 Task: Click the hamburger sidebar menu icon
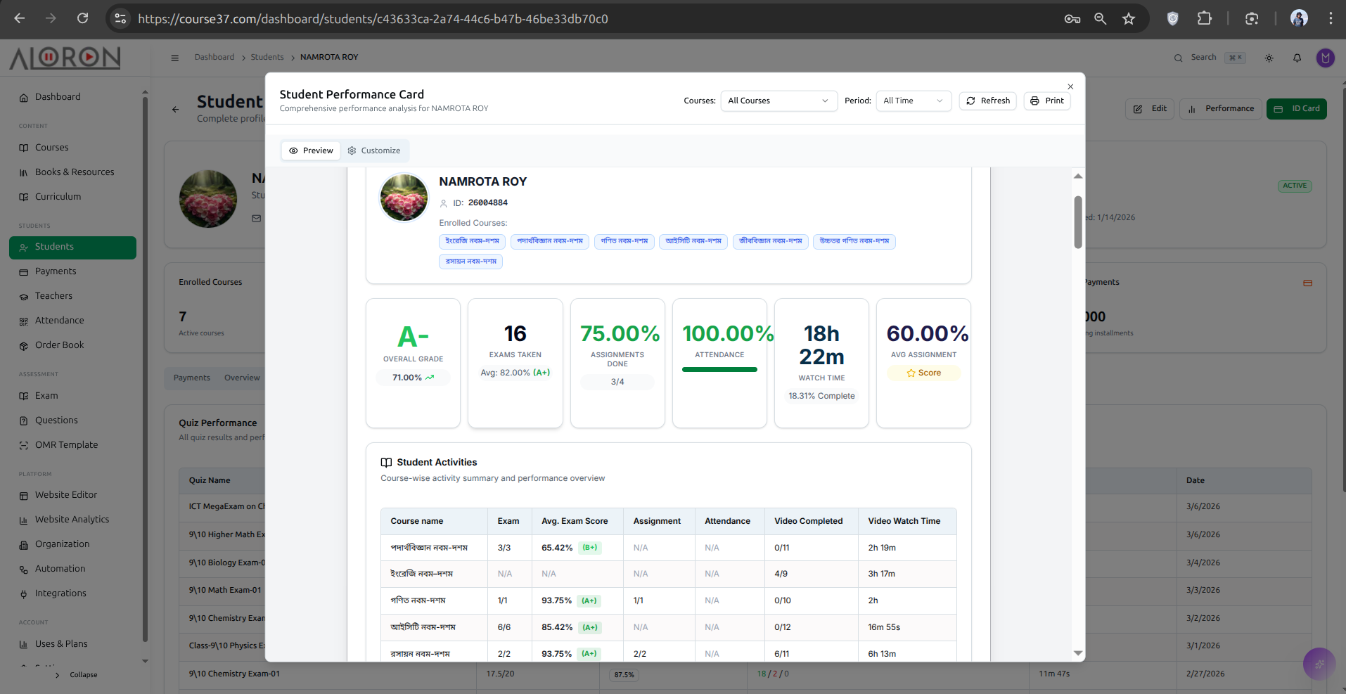click(175, 58)
